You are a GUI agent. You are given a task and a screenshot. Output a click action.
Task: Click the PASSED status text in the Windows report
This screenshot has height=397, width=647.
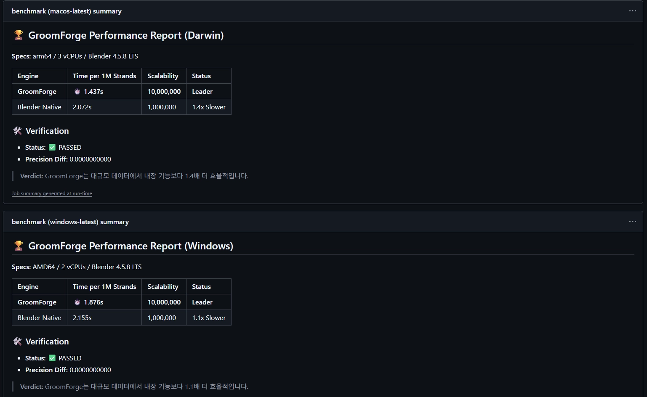70,358
